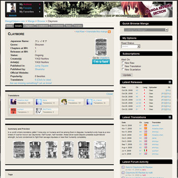This screenshot has height=178, width=178.
Task: Click the Manga Reviews Section banner
Action: pos(108,9)
